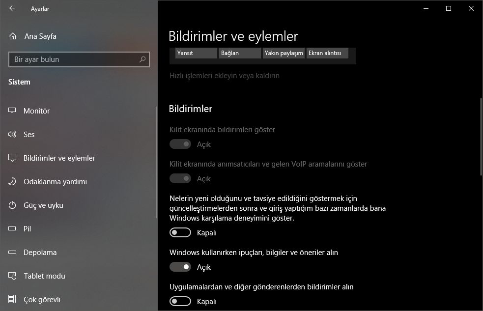The height and width of the screenshot is (311, 483).
Task: Click the Ses speaker icon
Action: tap(12, 134)
